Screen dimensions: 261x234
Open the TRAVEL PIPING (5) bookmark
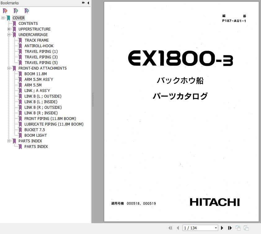[41, 62]
